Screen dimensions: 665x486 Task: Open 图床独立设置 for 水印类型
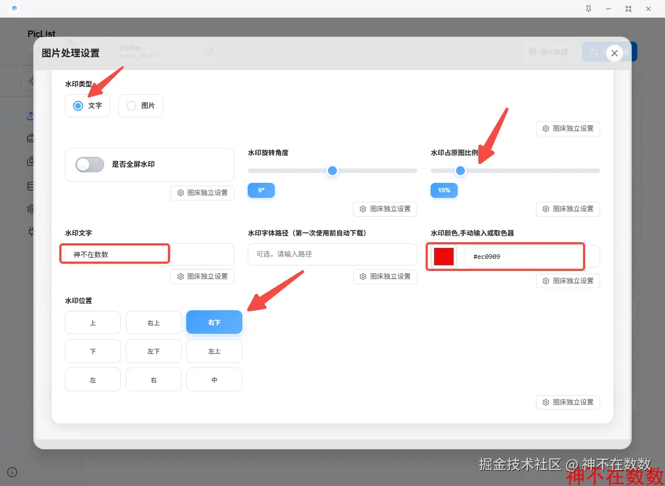[568, 129]
